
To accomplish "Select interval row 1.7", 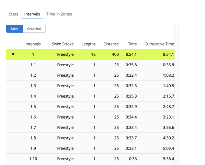I will coord(90,128).
